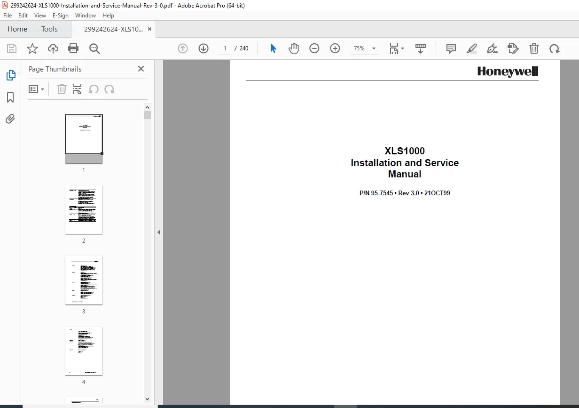Switch to the Tools tab
The image size is (579, 408).
(49, 29)
